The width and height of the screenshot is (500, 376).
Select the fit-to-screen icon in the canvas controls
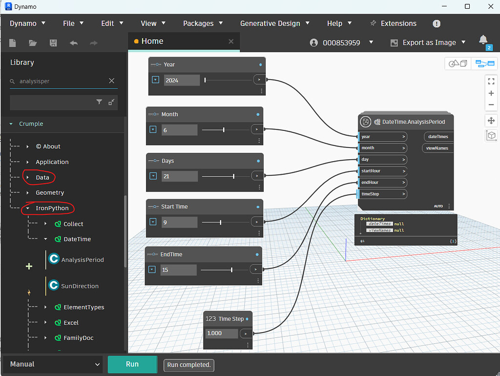[x=491, y=81]
